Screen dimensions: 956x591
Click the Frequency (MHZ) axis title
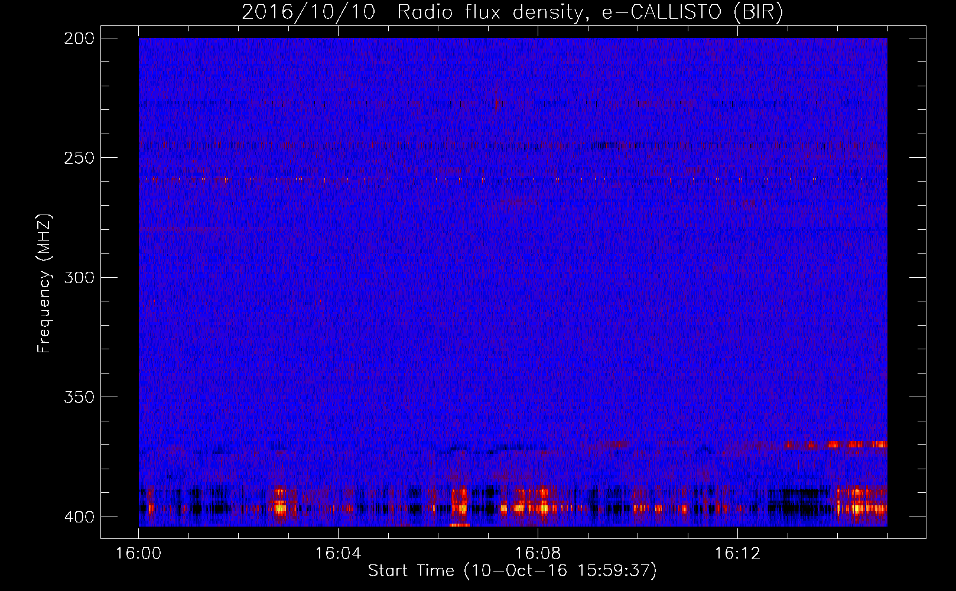click(44, 284)
